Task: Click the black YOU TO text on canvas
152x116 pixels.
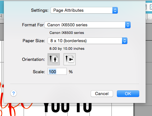Action: [x=68, y=108]
